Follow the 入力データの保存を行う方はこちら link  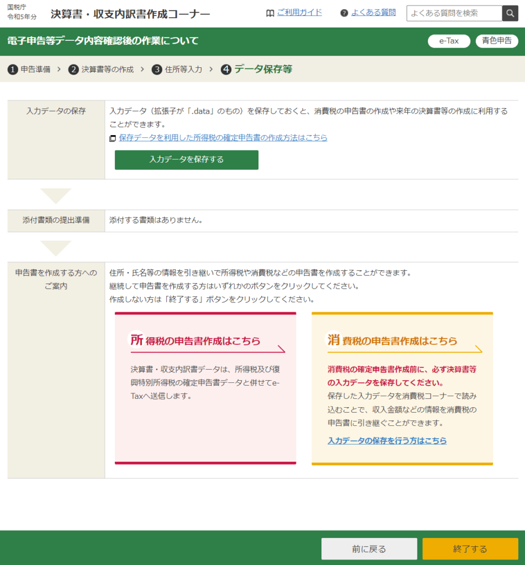387,441
